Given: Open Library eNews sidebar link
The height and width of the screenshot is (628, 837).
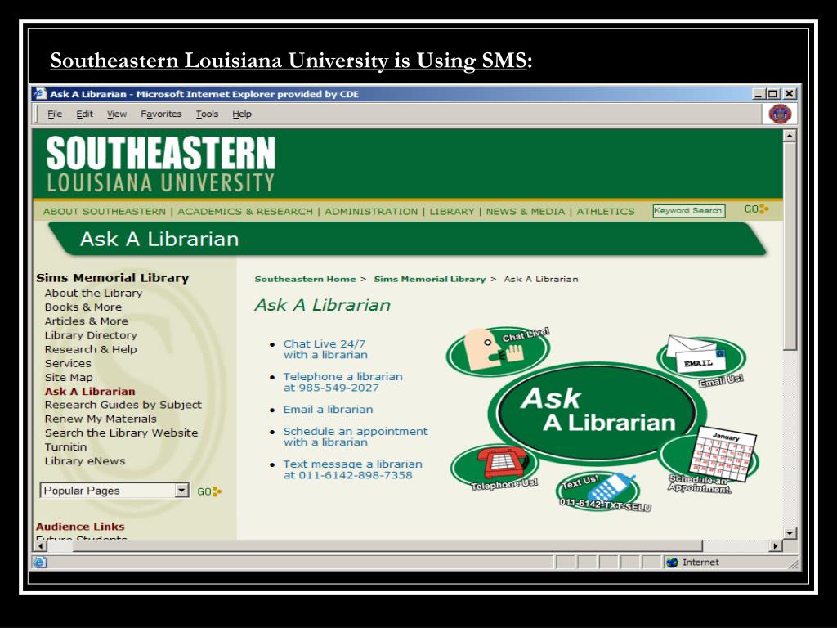Looking at the screenshot, I should point(85,461).
